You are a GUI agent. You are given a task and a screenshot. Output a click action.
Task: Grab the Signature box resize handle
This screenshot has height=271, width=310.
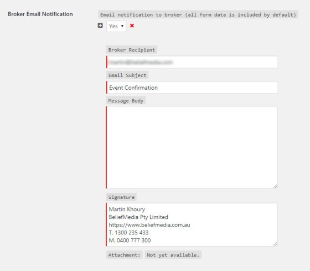point(275,244)
